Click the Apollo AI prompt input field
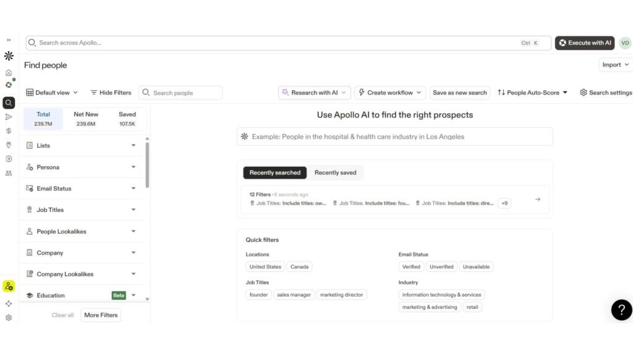 394,136
